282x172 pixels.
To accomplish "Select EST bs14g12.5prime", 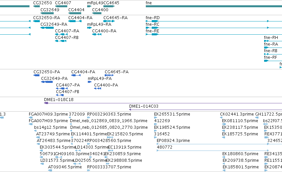I will pyautogui.click(x=51, y=127).
